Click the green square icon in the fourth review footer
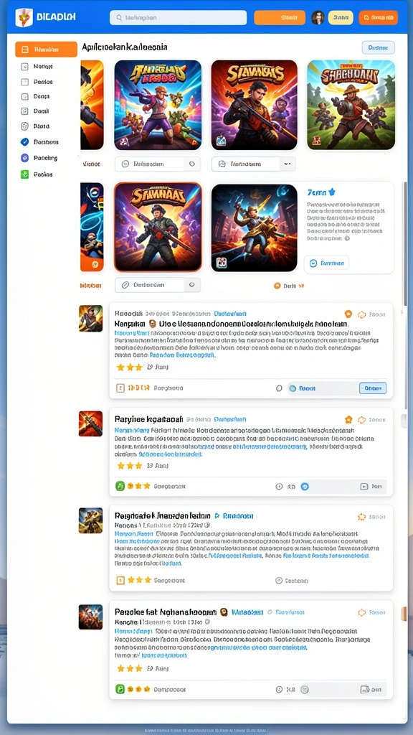The width and height of the screenshot is (413, 735). [x=120, y=689]
